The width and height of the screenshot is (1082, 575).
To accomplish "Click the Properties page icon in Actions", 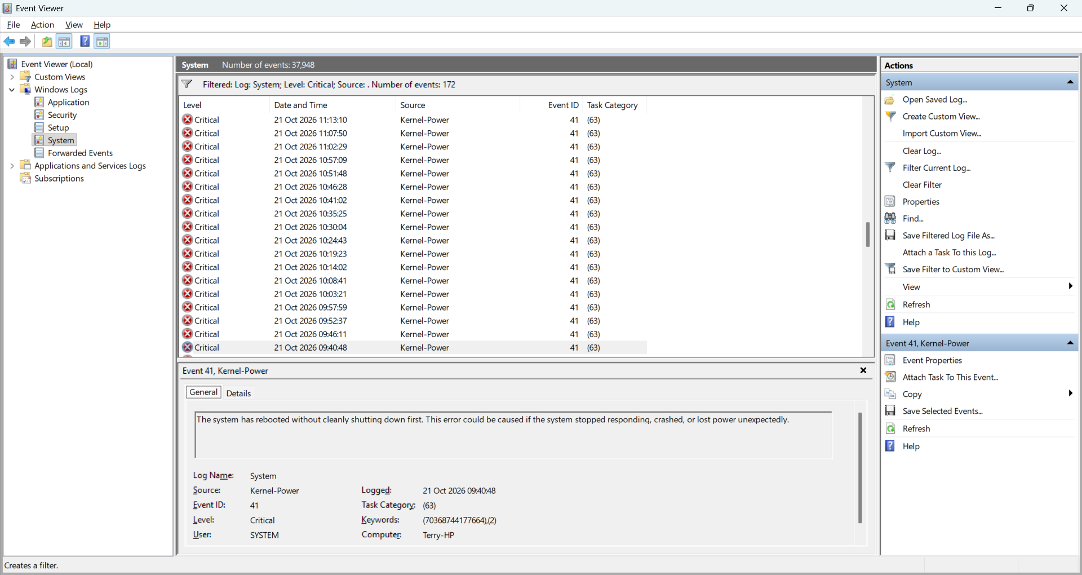I will pos(890,201).
